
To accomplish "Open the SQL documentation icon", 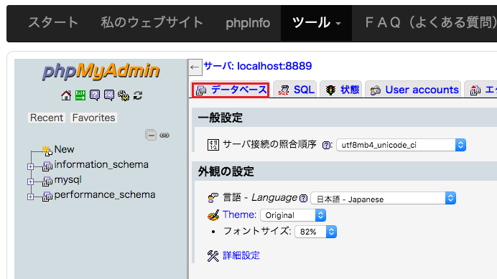I will tap(109, 95).
